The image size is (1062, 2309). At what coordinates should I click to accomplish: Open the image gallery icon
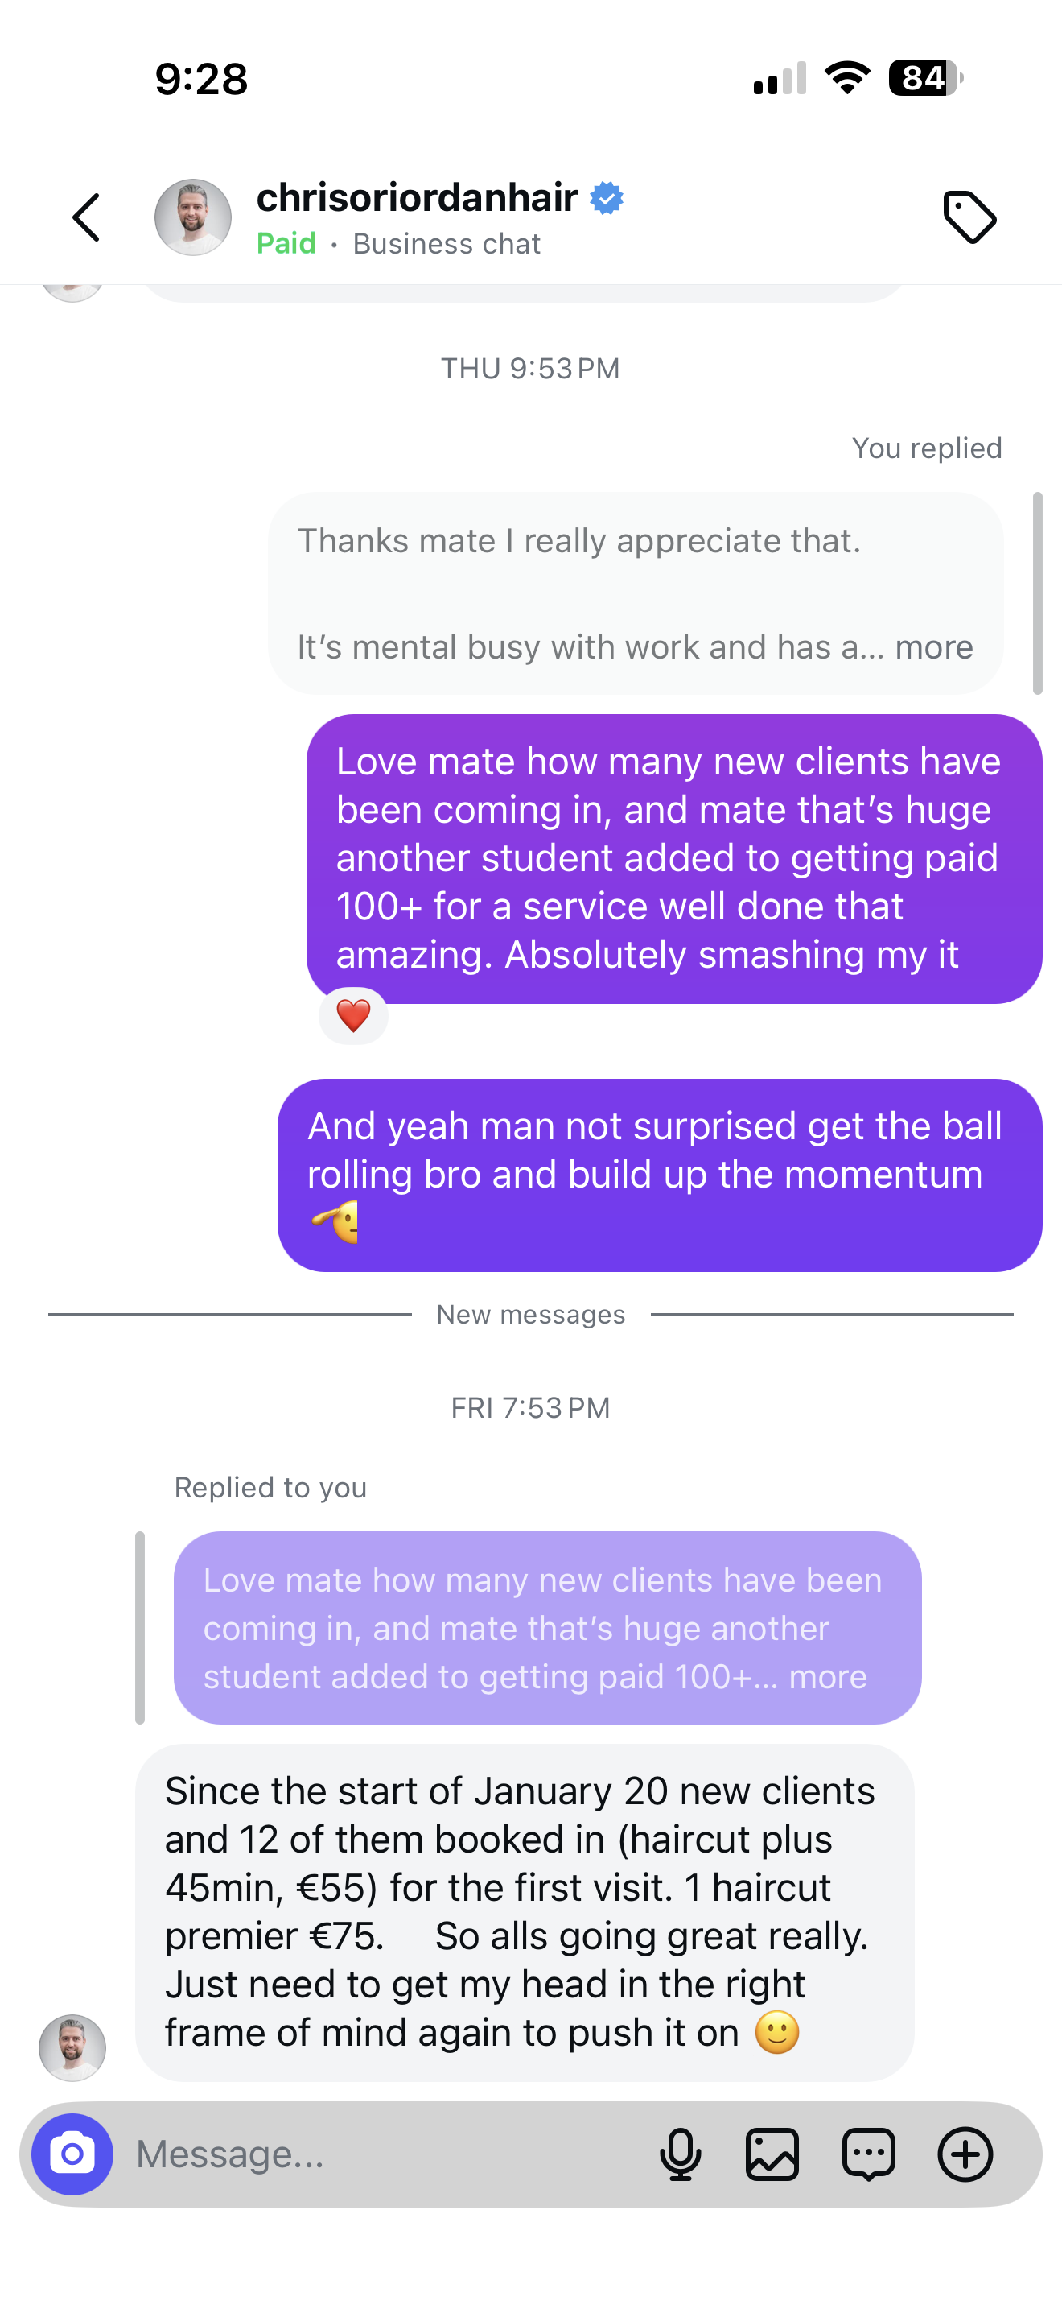pos(772,2154)
